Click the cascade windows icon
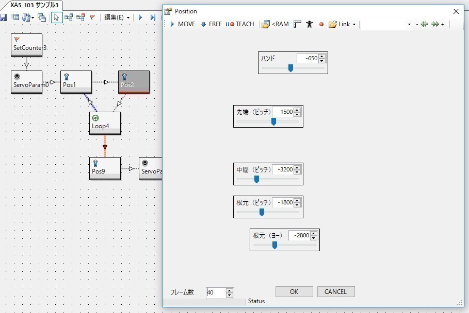469x313 pixels. (x=42, y=18)
